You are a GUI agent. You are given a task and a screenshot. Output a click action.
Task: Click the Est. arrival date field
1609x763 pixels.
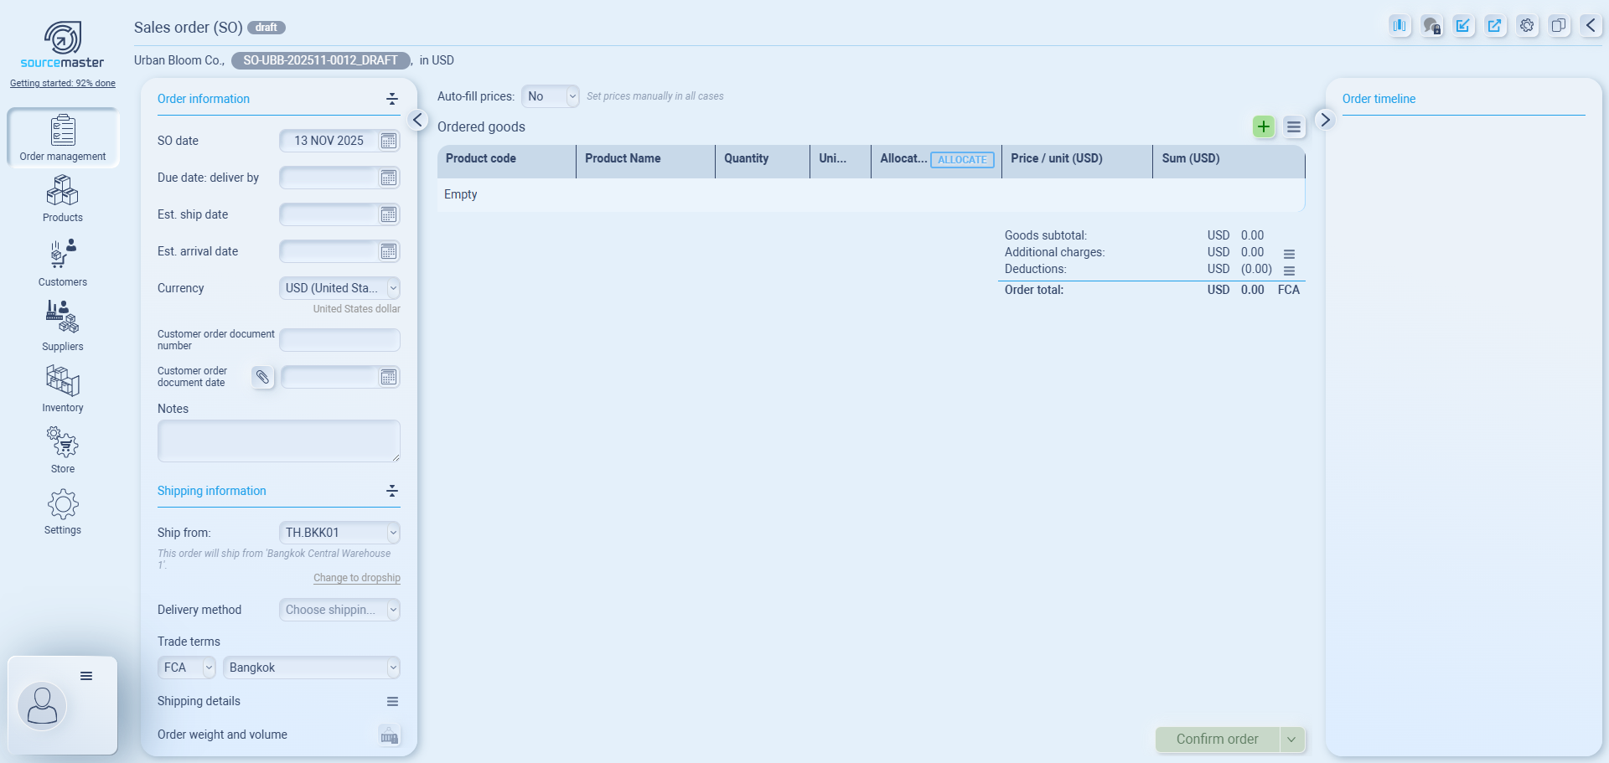[x=329, y=251]
